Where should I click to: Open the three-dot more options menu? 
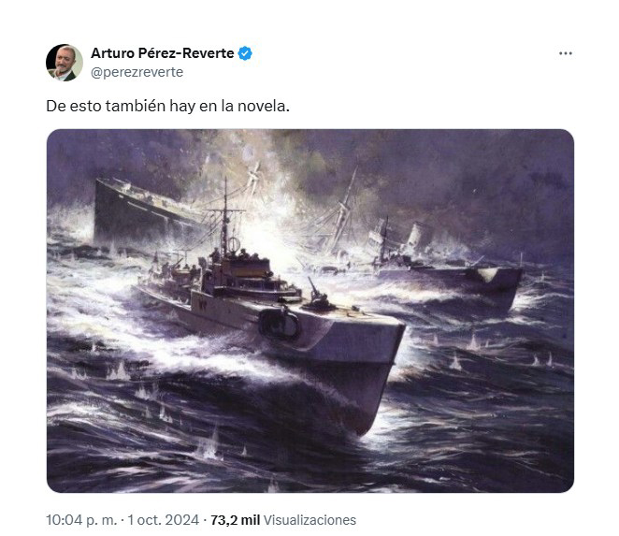tap(566, 53)
